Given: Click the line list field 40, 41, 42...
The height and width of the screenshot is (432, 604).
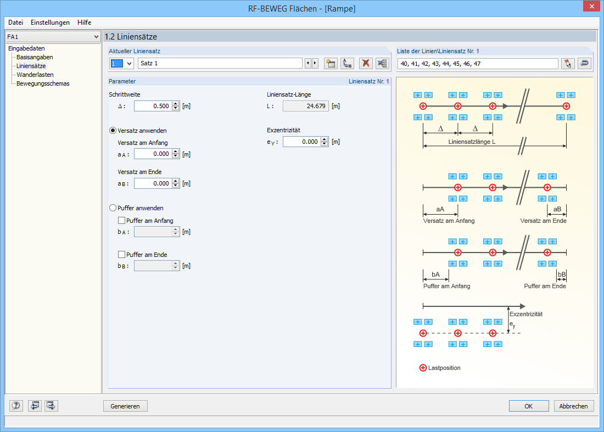Looking at the screenshot, I should coord(478,64).
